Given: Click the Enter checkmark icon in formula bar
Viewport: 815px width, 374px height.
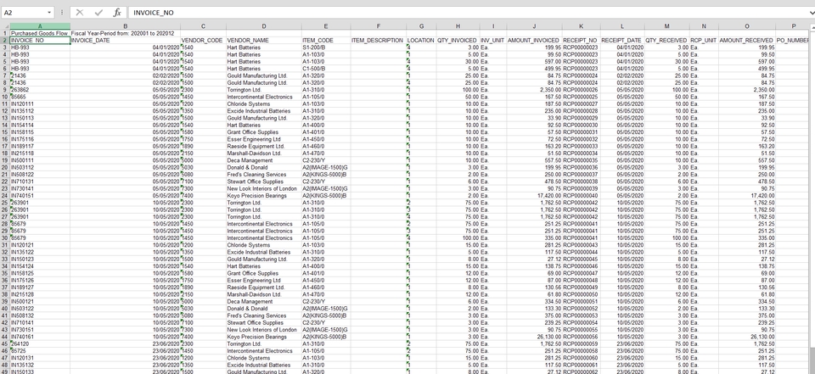Looking at the screenshot, I should (x=98, y=13).
